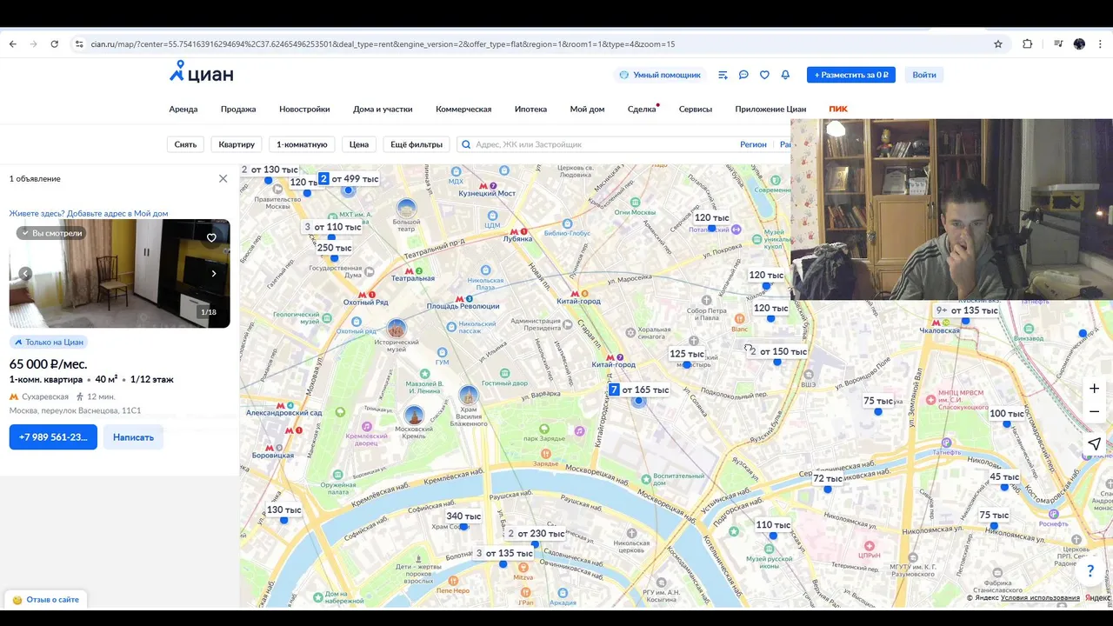Show phone number +7 989 561-23...
This screenshot has width=1113, height=626.
53,437
